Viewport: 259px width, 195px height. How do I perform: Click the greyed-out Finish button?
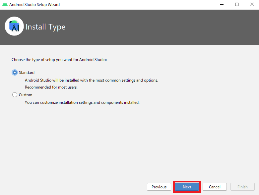tap(242, 187)
